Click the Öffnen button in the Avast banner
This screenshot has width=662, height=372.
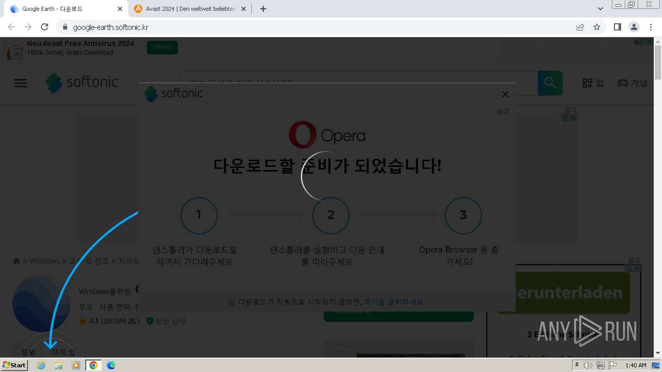162,47
